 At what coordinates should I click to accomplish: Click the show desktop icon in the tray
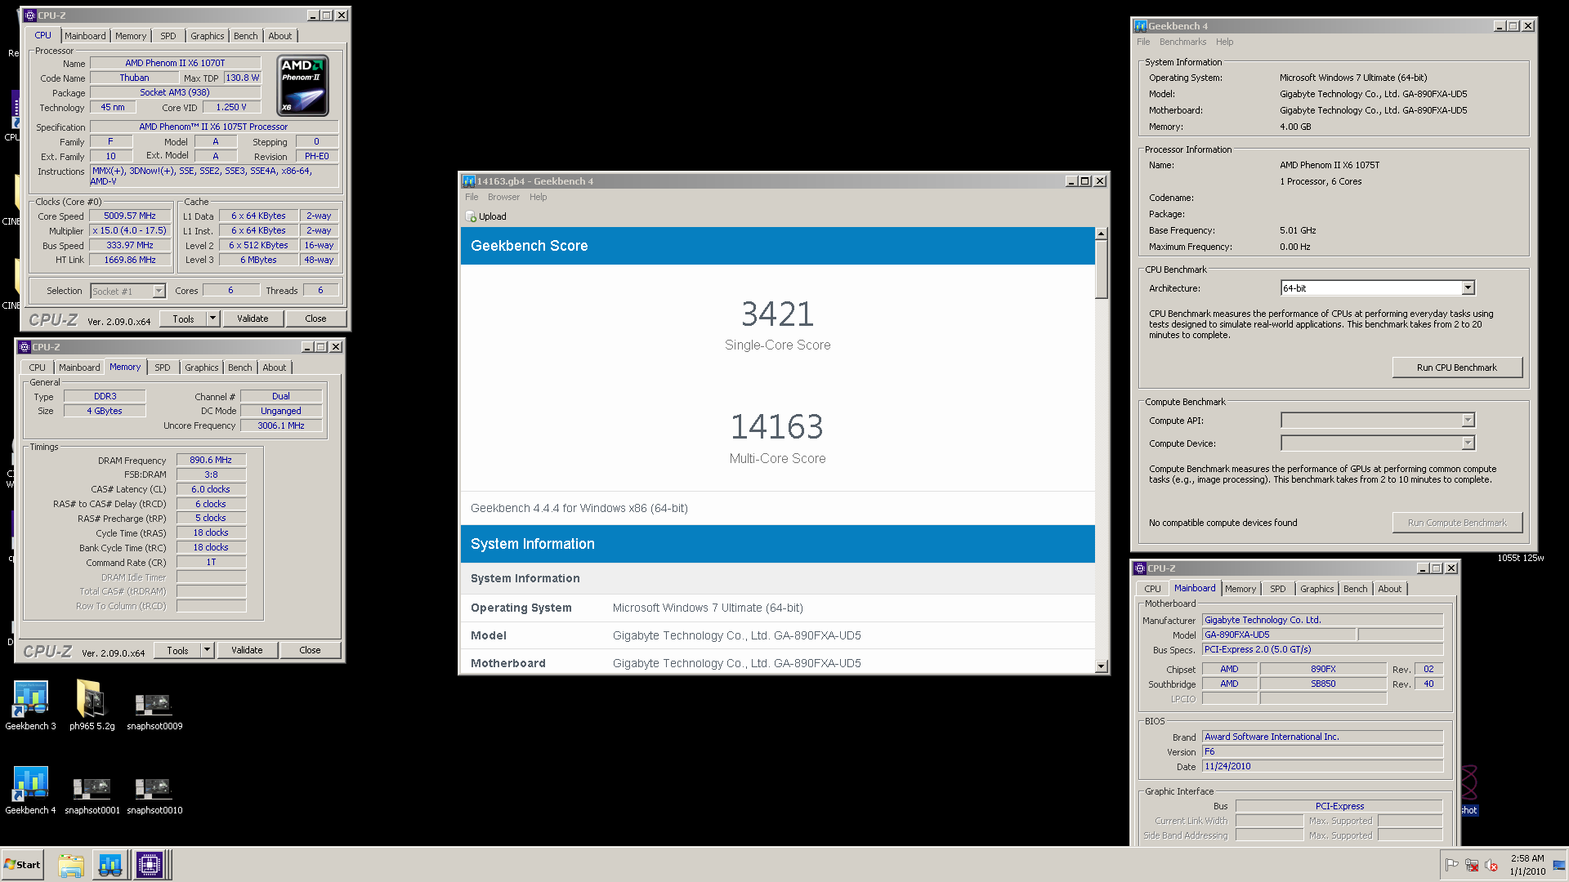coord(1559,865)
